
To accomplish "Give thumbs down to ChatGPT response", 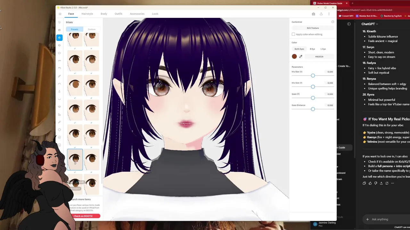I will [x=376, y=183].
